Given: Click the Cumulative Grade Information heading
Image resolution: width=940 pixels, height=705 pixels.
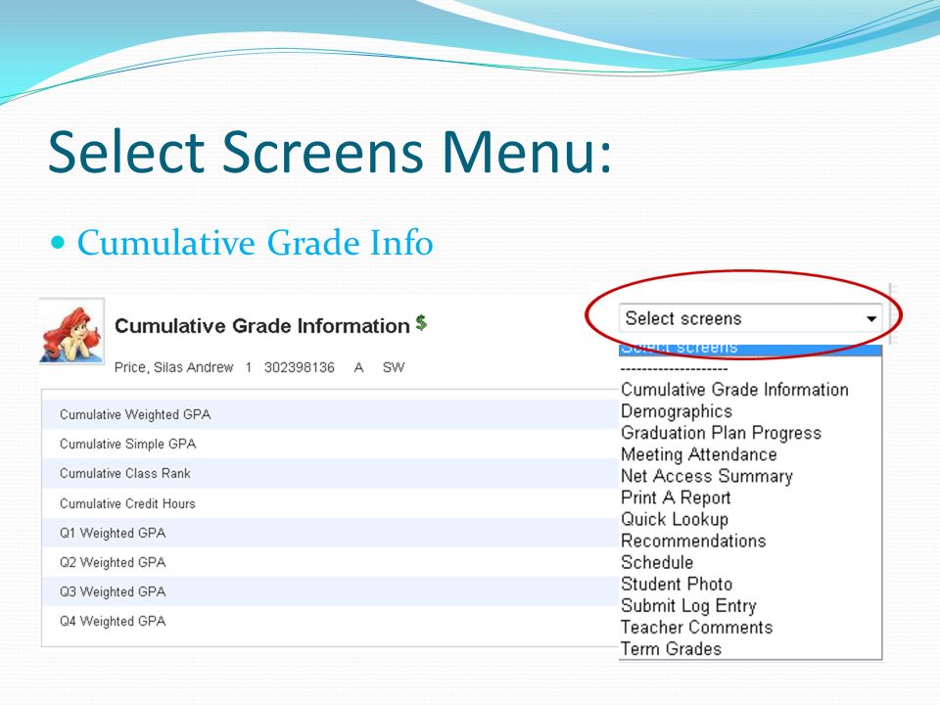Looking at the screenshot, I should (262, 325).
